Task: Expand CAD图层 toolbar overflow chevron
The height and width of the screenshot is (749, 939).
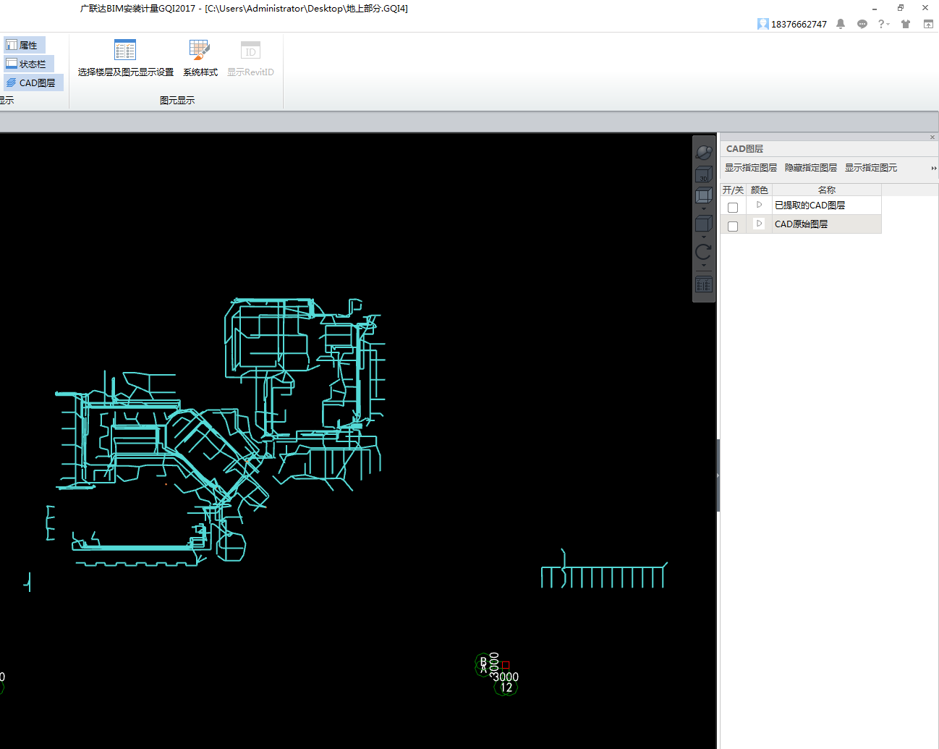Action: pos(933,168)
